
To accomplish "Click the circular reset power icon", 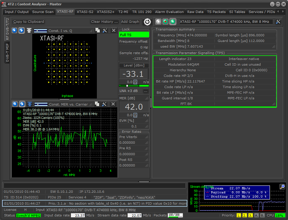I will (147, 22).
